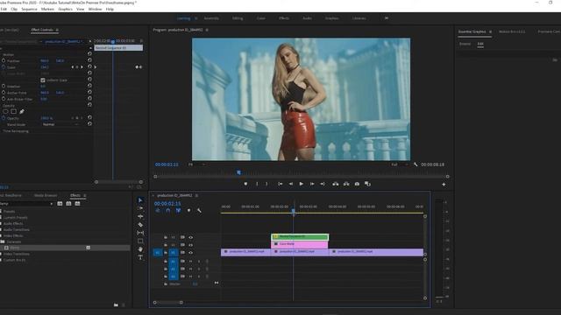
Task: Click the pen mask tool under Opacity
Action: [x=22, y=111]
